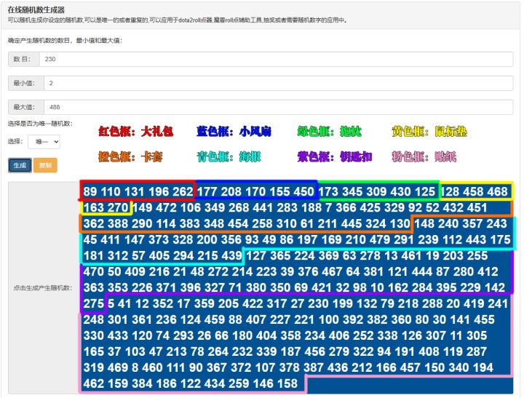
Task: Click the last generated number 158
Action: (x=287, y=383)
